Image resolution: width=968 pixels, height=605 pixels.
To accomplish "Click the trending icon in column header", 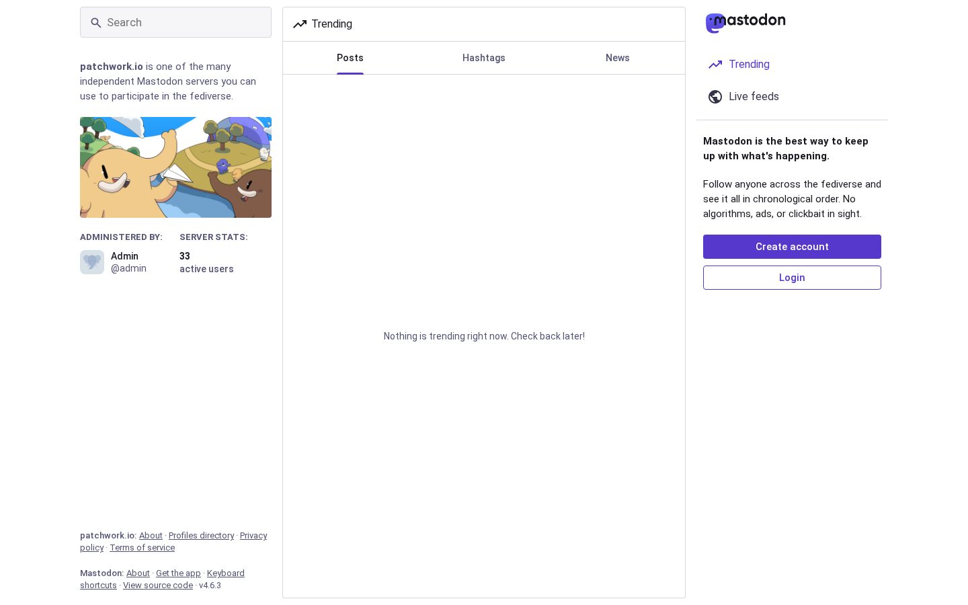I will [x=300, y=24].
